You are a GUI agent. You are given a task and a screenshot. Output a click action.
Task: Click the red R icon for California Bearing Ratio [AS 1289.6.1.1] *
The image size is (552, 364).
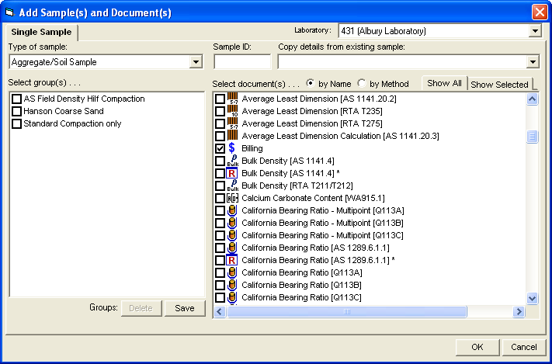coord(232,260)
